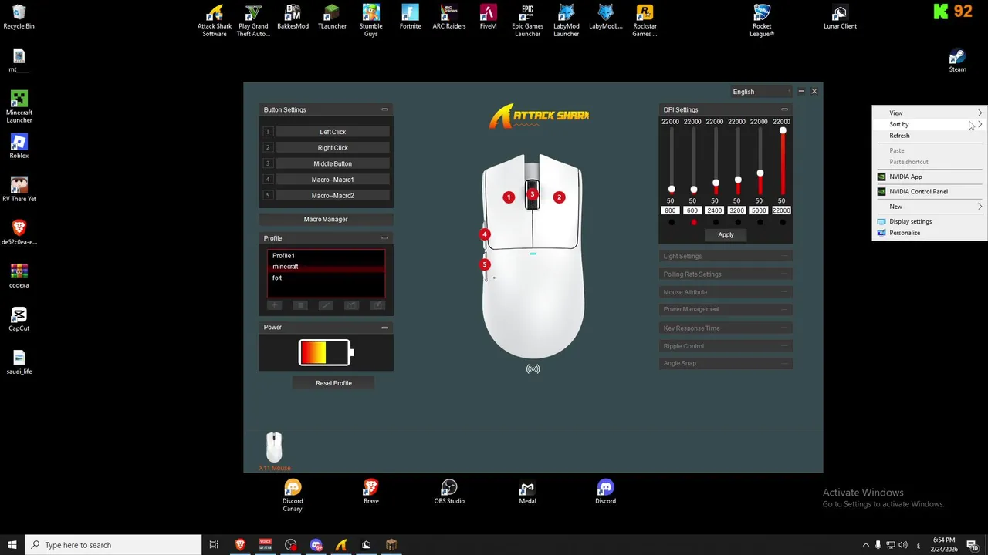Open the View submenu in context menu
This screenshot has height=555, width=988.
(929, 113)
